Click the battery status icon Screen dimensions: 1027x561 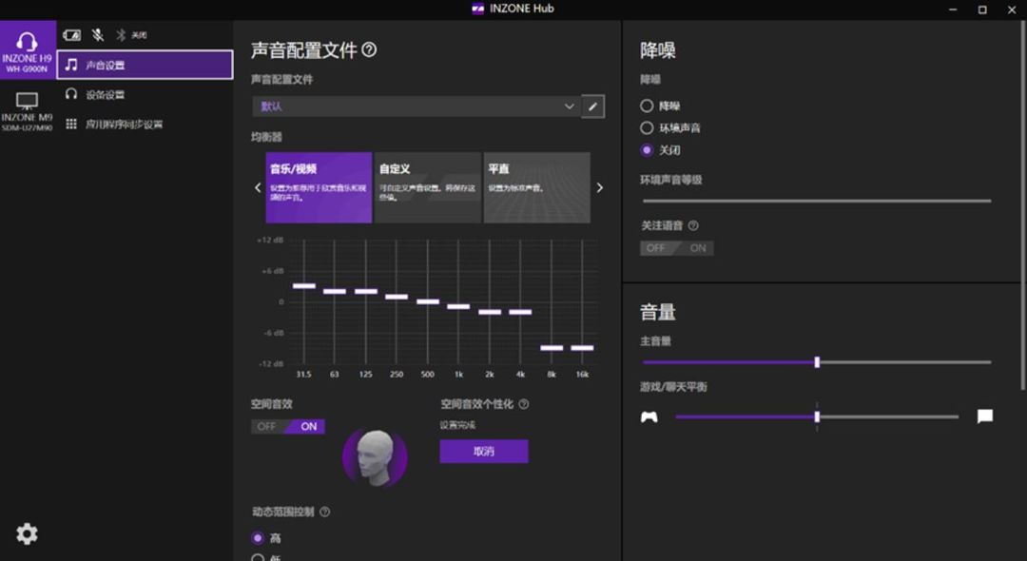pyautogui.click(x=72, y=35)
